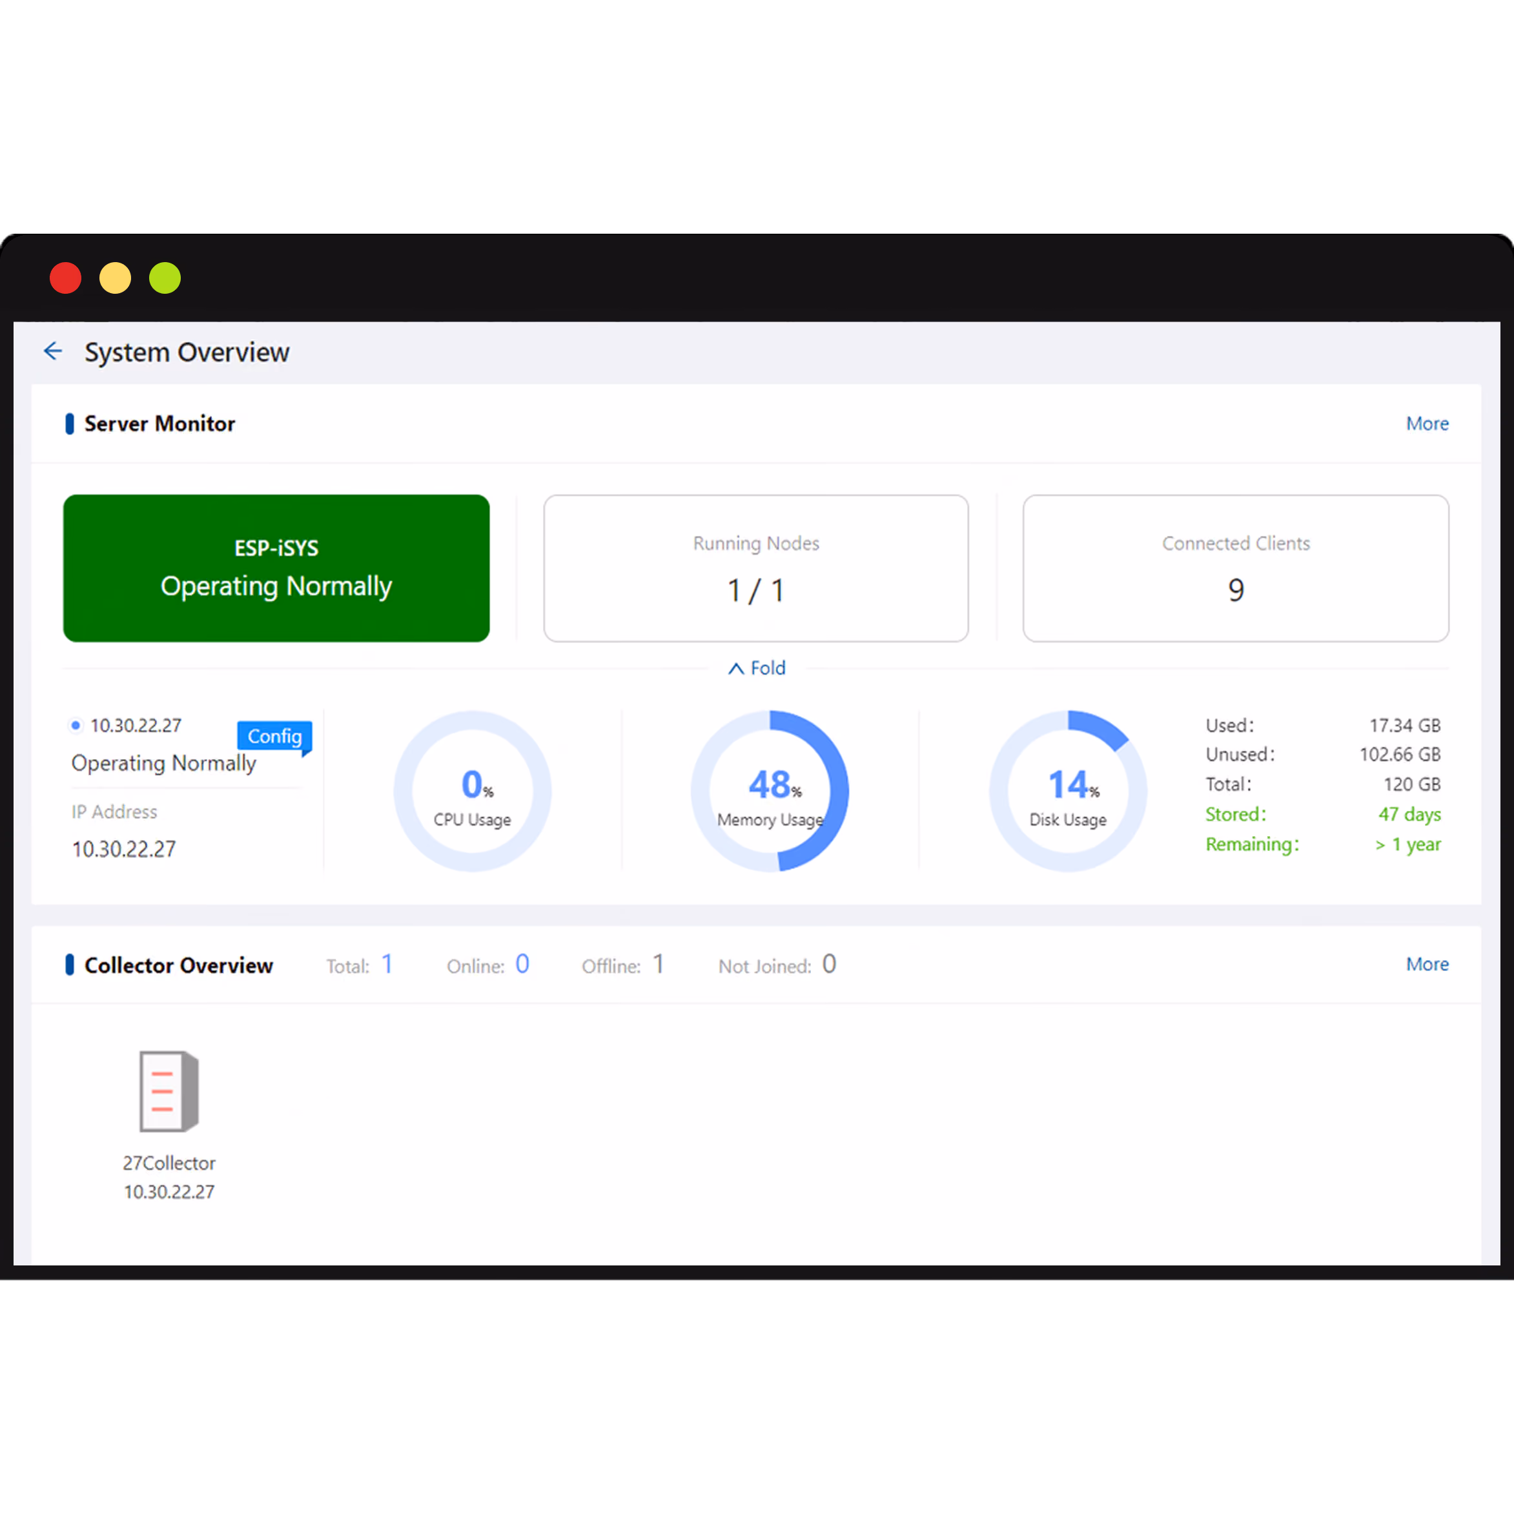1514x1514 pixels.
Task: Click the Stored value 47 days
Action: click(x=1409, y=814)
